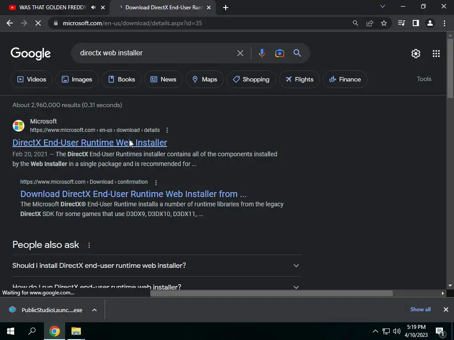This screenshot has height=340, width=454.
Task: Filter results by Images
Action: tap(77, 79)
